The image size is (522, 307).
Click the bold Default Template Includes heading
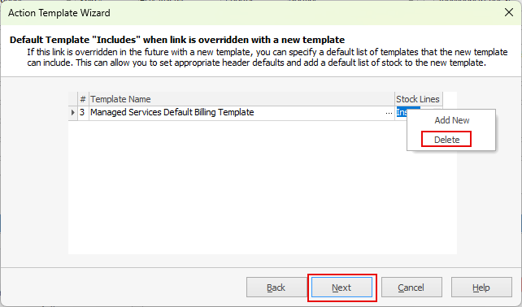(x=177, y=40)
